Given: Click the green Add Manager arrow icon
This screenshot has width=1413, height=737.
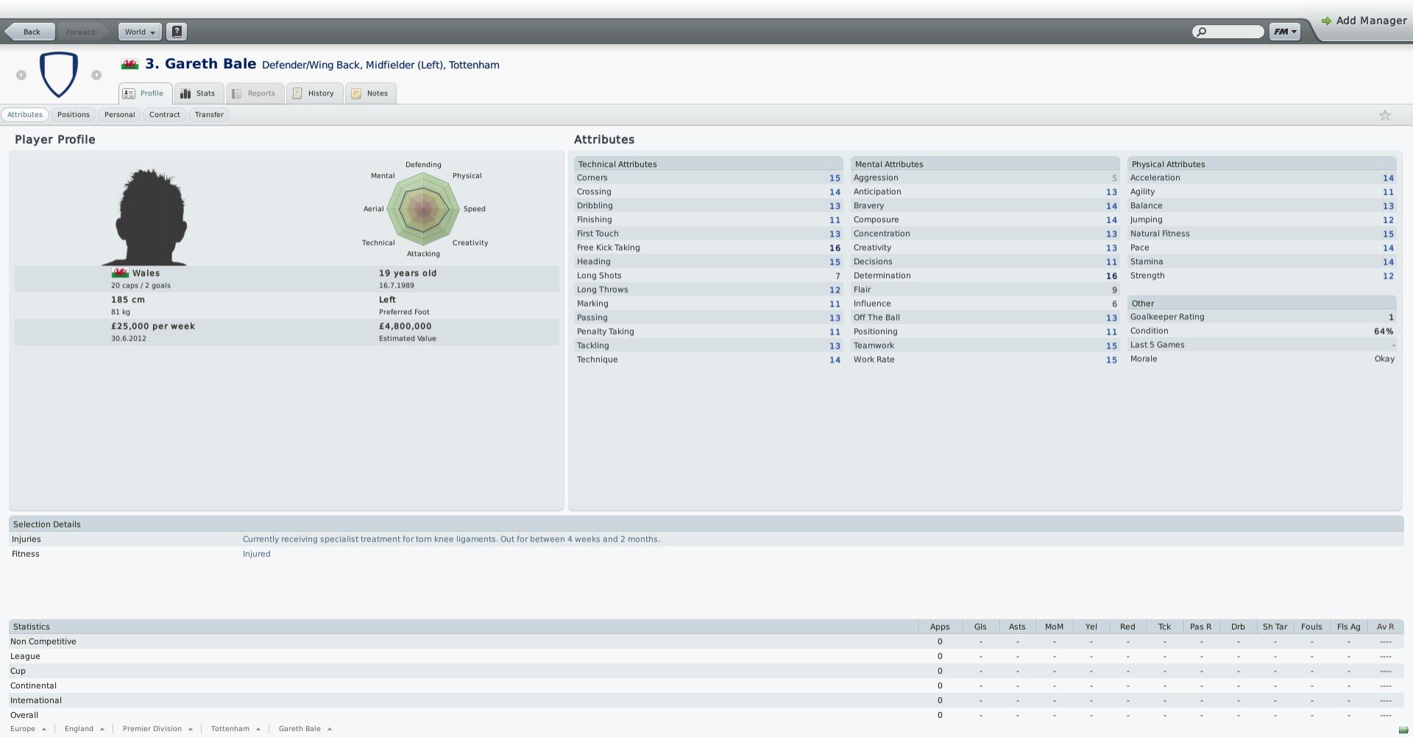Looking at the screenshot, I should pyautogui.click(x=1326, y=21).
